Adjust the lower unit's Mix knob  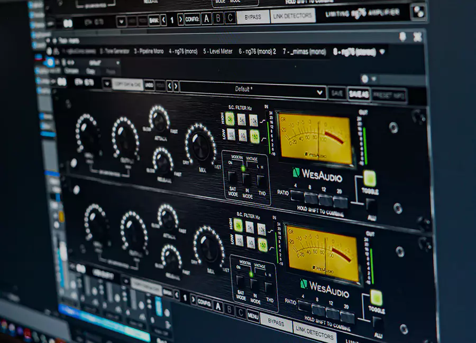[x=209, y=247]
